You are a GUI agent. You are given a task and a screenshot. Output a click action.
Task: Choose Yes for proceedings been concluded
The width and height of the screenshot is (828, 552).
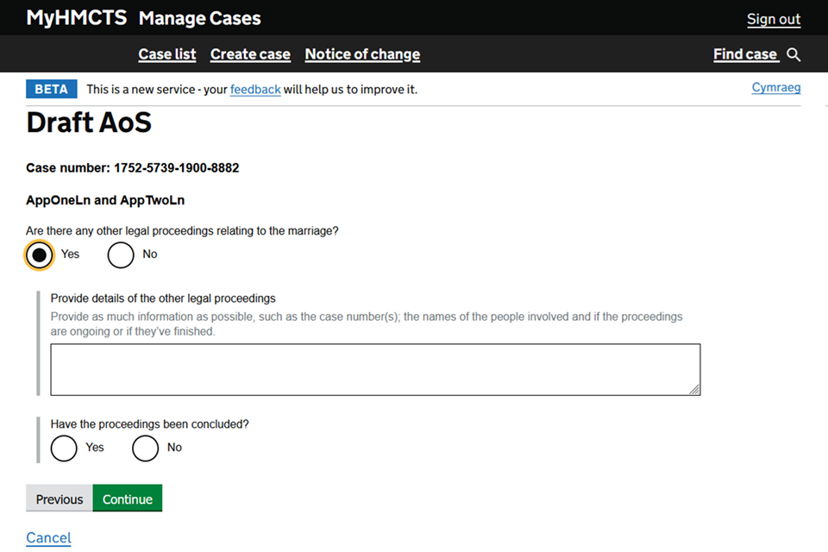(x=64, y=448)
